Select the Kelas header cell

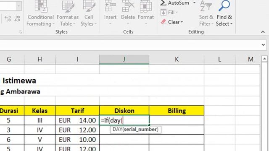point(40,111)
